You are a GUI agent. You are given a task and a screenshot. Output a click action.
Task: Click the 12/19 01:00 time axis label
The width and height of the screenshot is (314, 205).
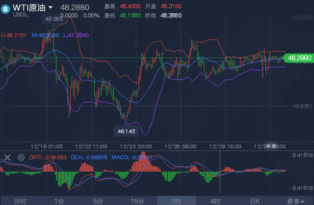(x=47, y=146)
